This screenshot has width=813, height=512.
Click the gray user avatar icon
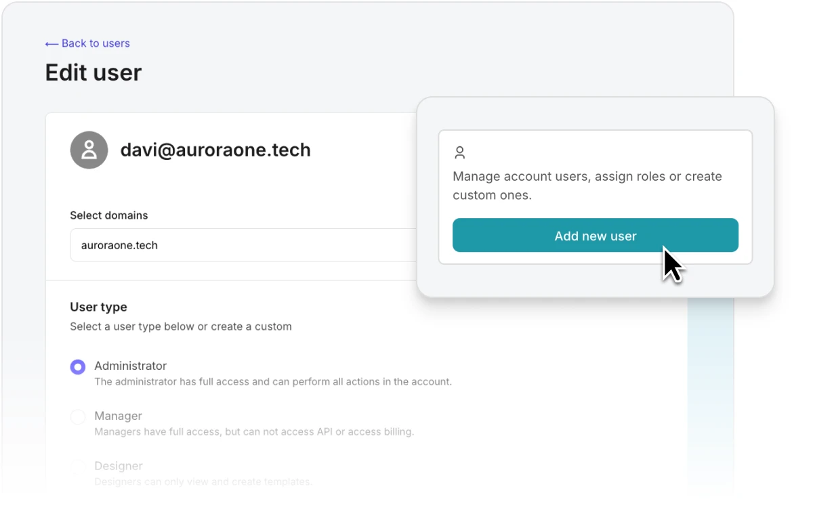click(89, 150)
